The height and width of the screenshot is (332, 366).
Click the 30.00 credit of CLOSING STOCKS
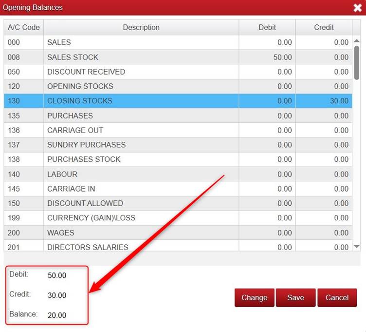coord(339,101)
